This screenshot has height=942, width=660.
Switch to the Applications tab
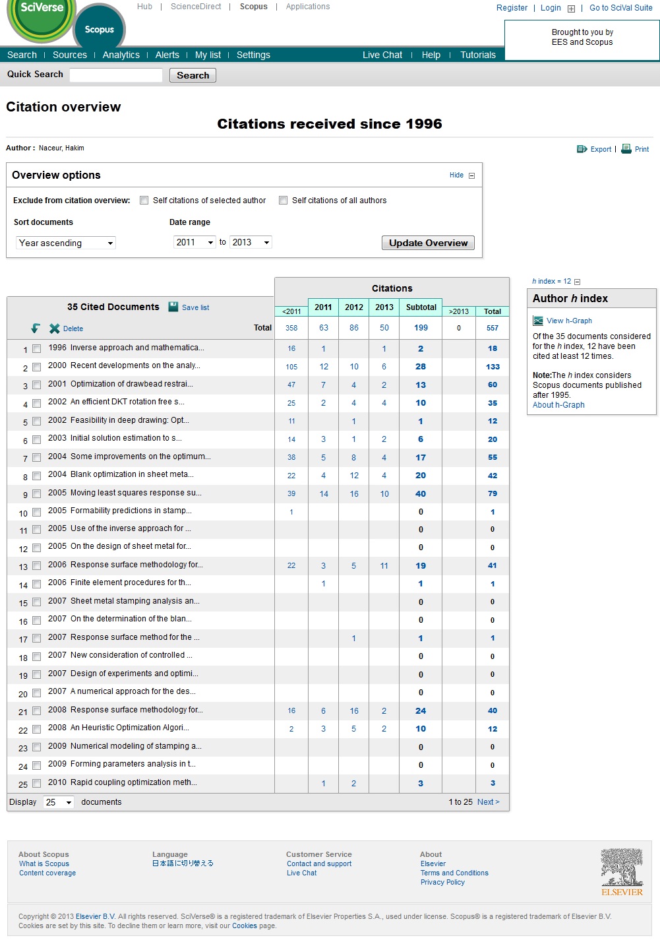tap(308, 7)
